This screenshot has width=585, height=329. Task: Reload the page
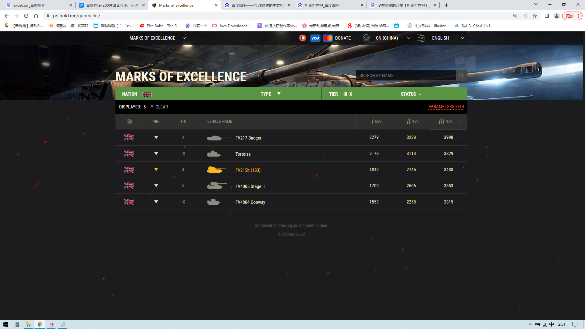[x=26, y=16]
